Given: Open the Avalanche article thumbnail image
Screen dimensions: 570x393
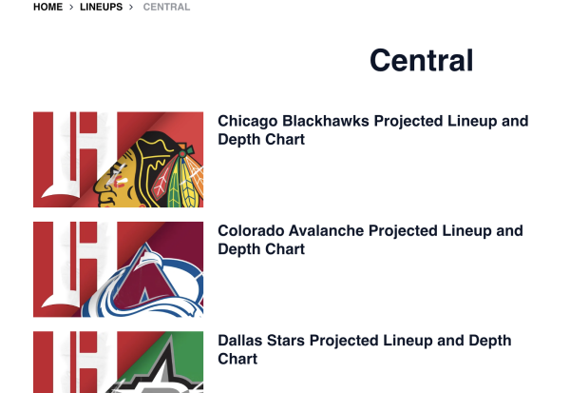Looking at the screenshot, I should coord(118,269).
